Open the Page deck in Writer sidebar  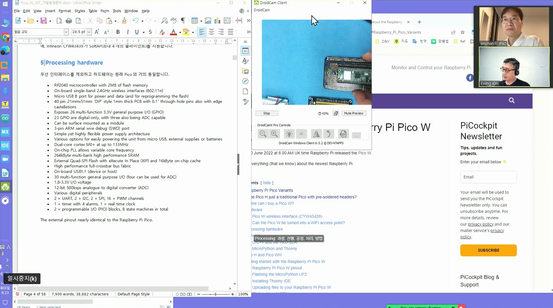point(245,91)
